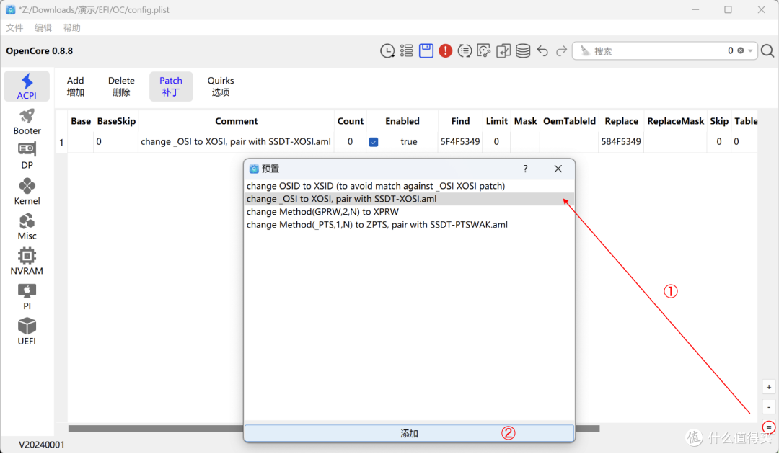779x454 pixels.
Task: Click the Replace column header
Action: point(622,121)
